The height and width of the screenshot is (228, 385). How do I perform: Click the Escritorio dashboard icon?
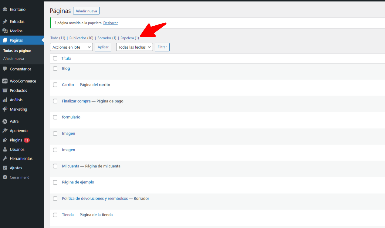click(x=5, y=9)
